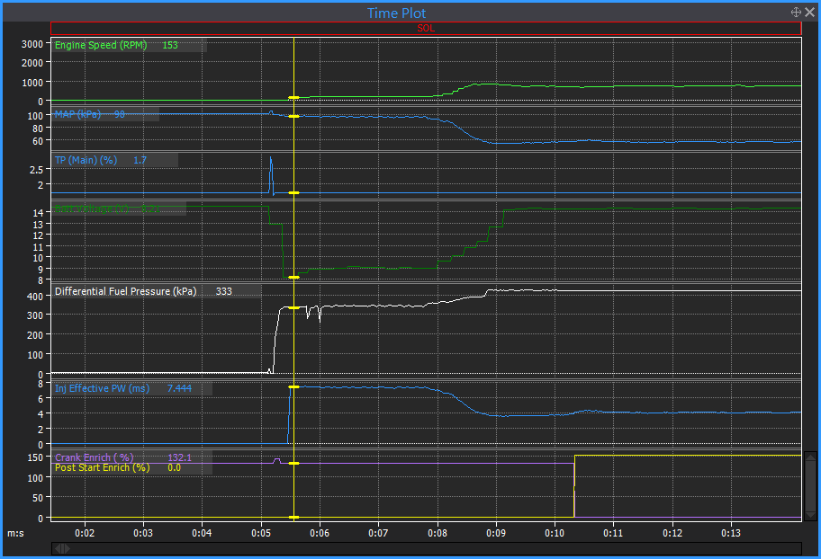Click the 0:06 time axis label

(x=320, y=533)
